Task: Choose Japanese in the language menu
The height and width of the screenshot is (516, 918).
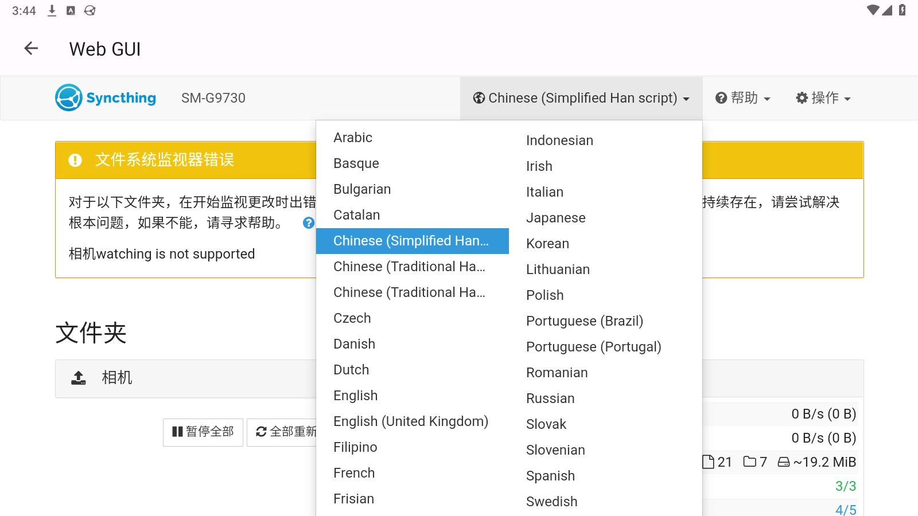Action: pyautogui.click(x=555, y=218)
